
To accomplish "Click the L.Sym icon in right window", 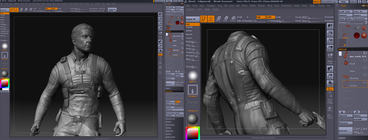I will click(x=330, y=62).
